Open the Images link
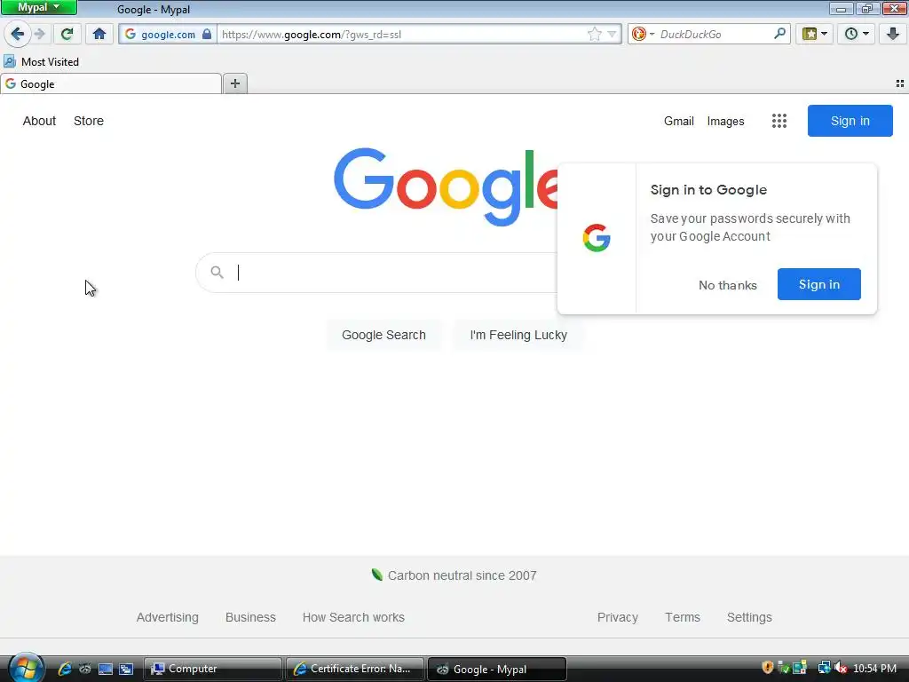 [725, 121]
